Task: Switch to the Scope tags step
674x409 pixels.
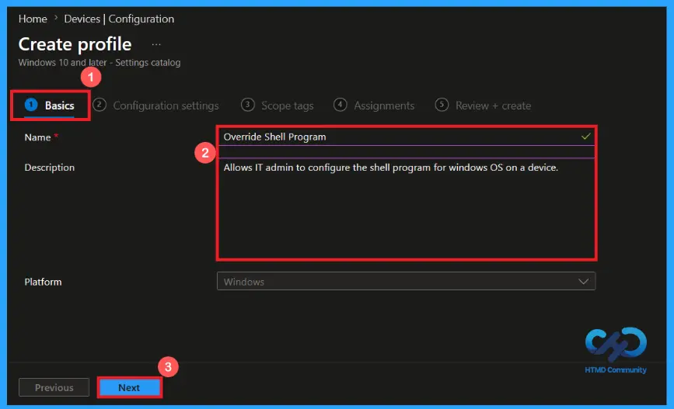Action: pyautogui.click(x=278, y=106)
